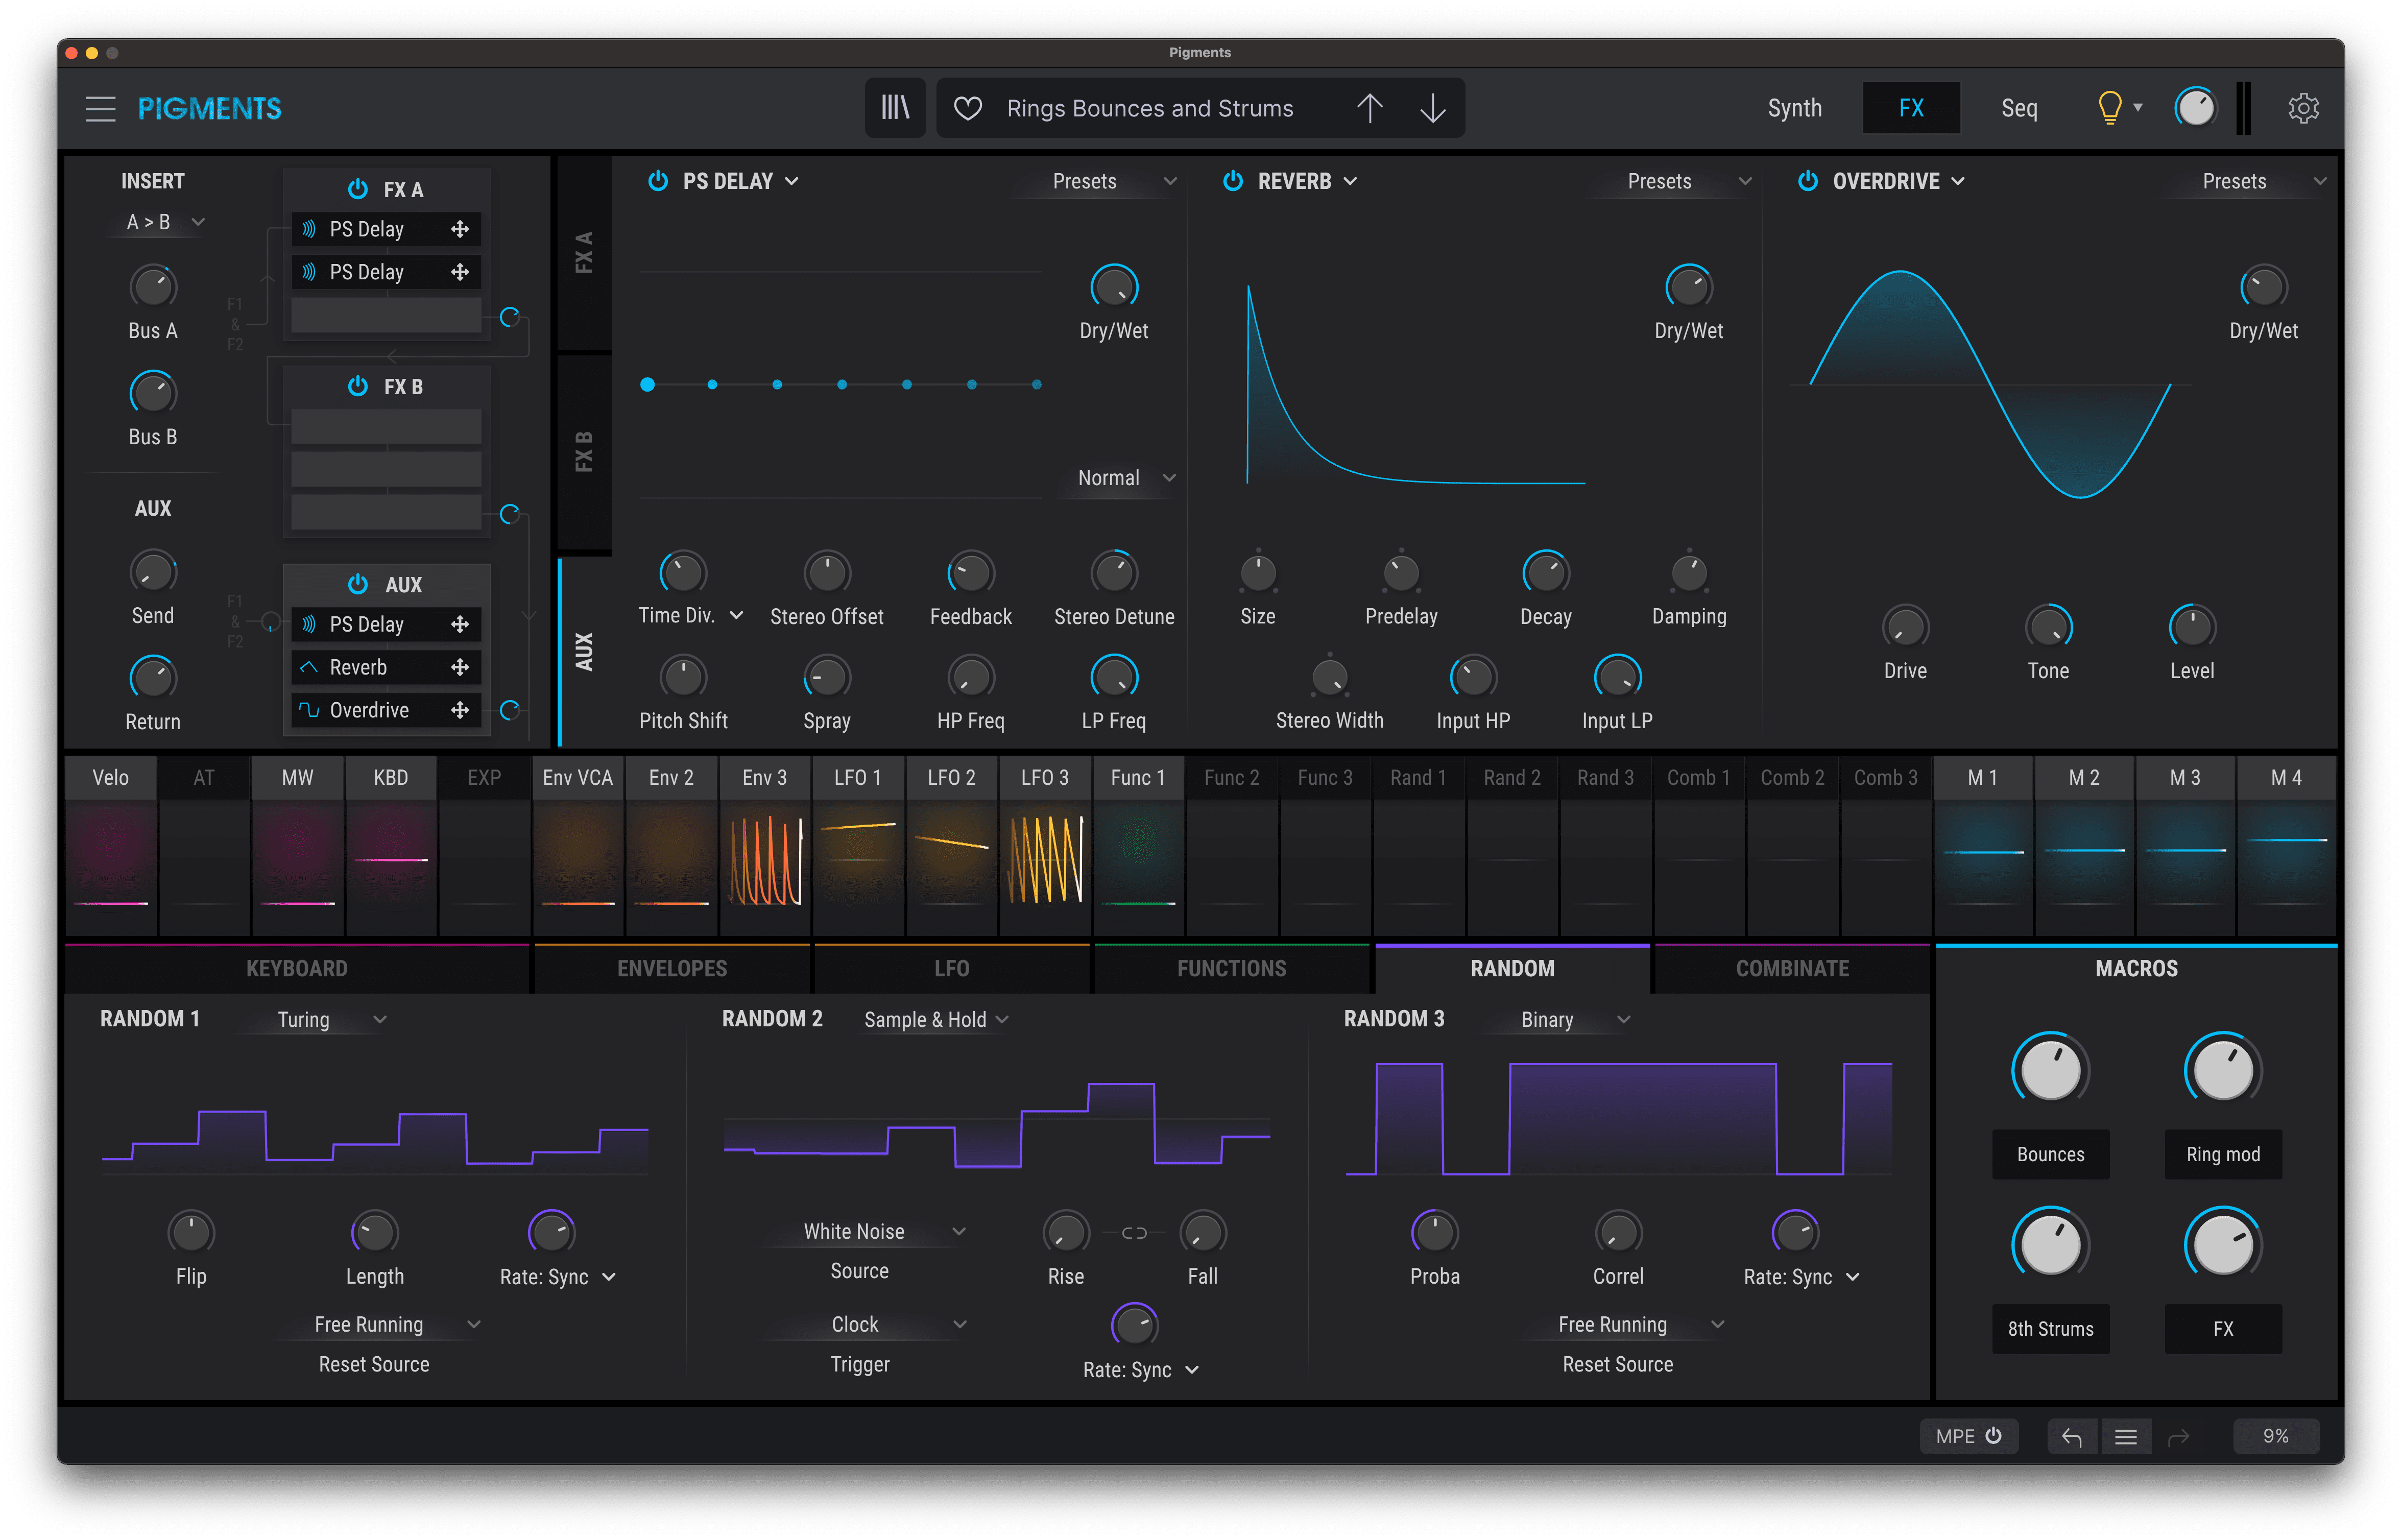Viewport: 2402px width, 1540px height.
Task: Click the preset name Rings Bounces and Strums
Action: click(x=1149, y=108)
